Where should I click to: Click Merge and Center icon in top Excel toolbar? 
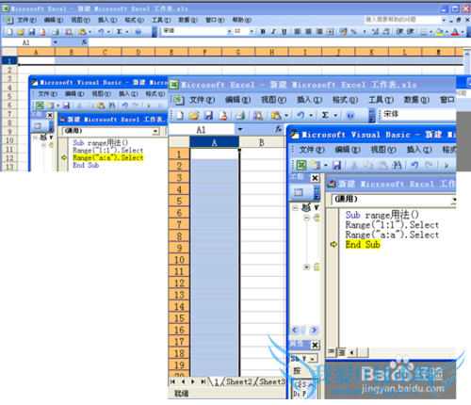[x=330, y=31]
